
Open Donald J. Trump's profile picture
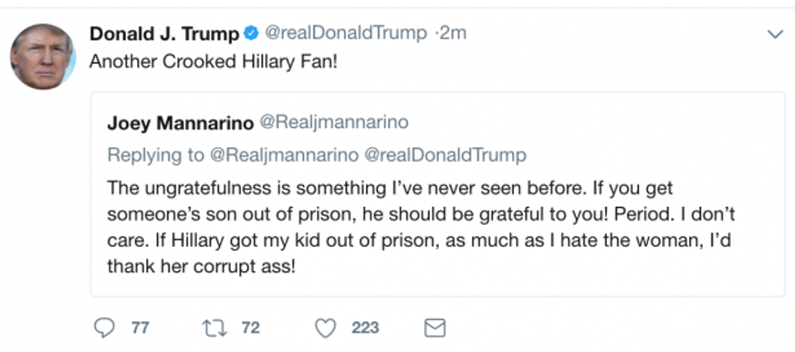(42, 56)
